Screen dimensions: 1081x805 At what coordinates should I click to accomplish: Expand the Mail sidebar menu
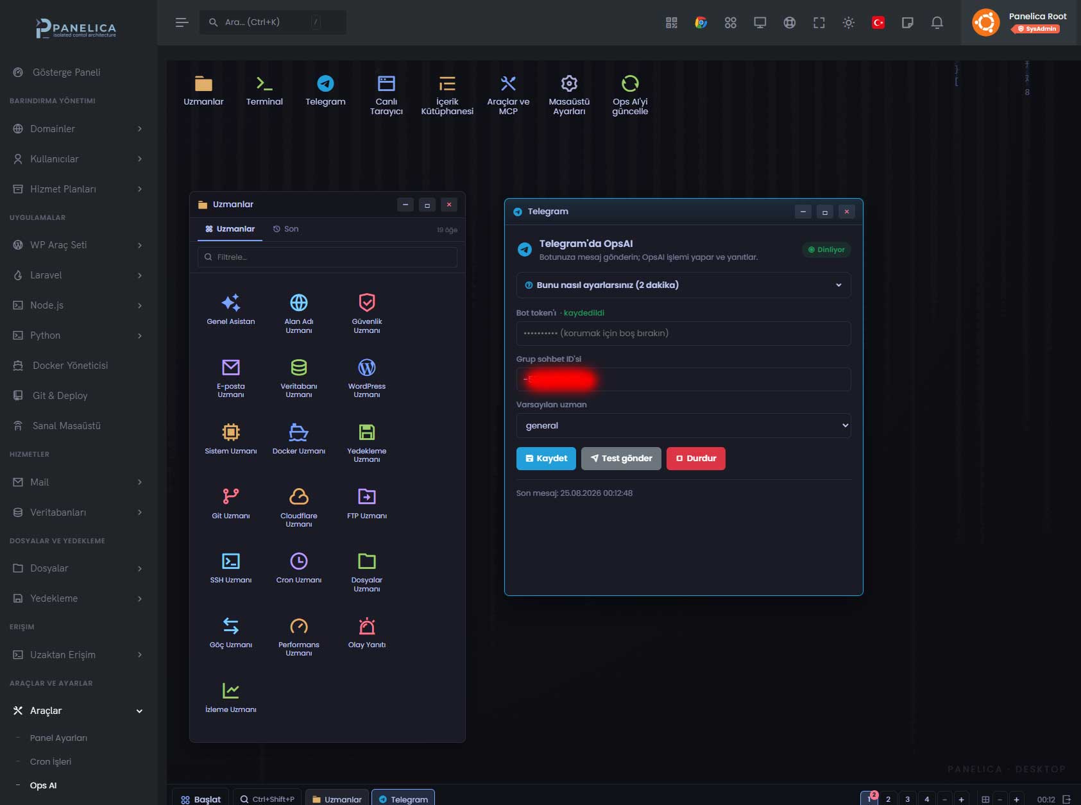point(78,482)
